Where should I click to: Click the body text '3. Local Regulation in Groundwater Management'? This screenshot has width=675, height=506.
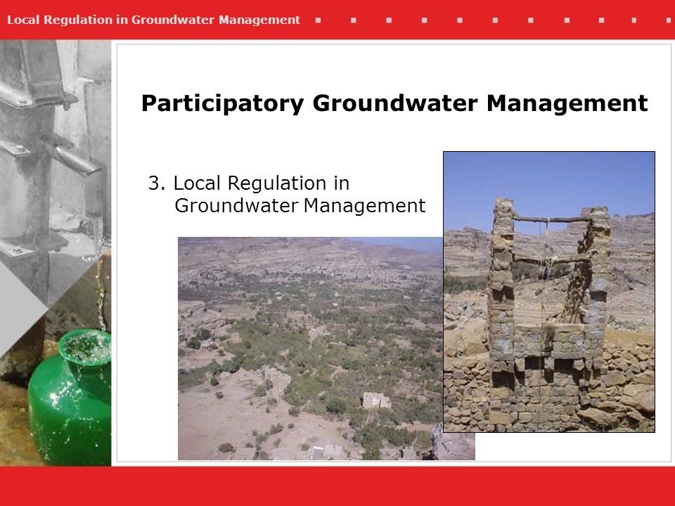(x=287, y=194)
